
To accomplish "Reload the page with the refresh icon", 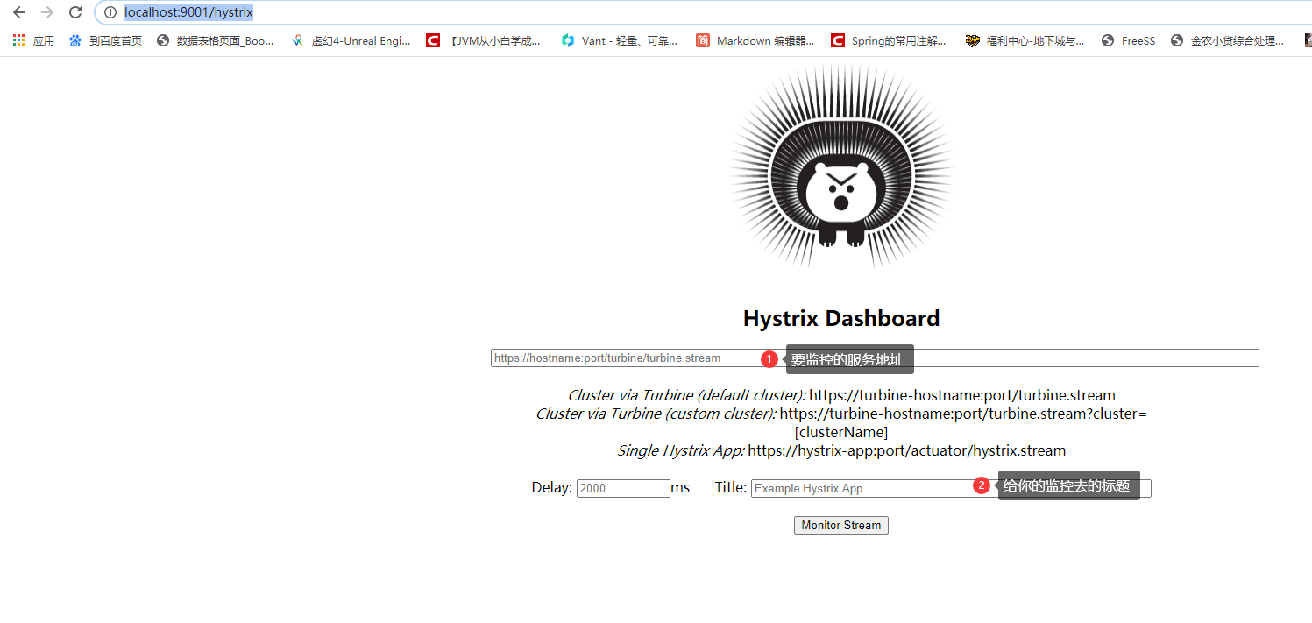I will tap(75, 12).
